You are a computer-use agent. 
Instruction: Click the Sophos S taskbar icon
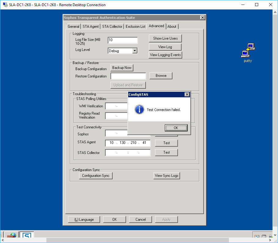click(27, 235)
